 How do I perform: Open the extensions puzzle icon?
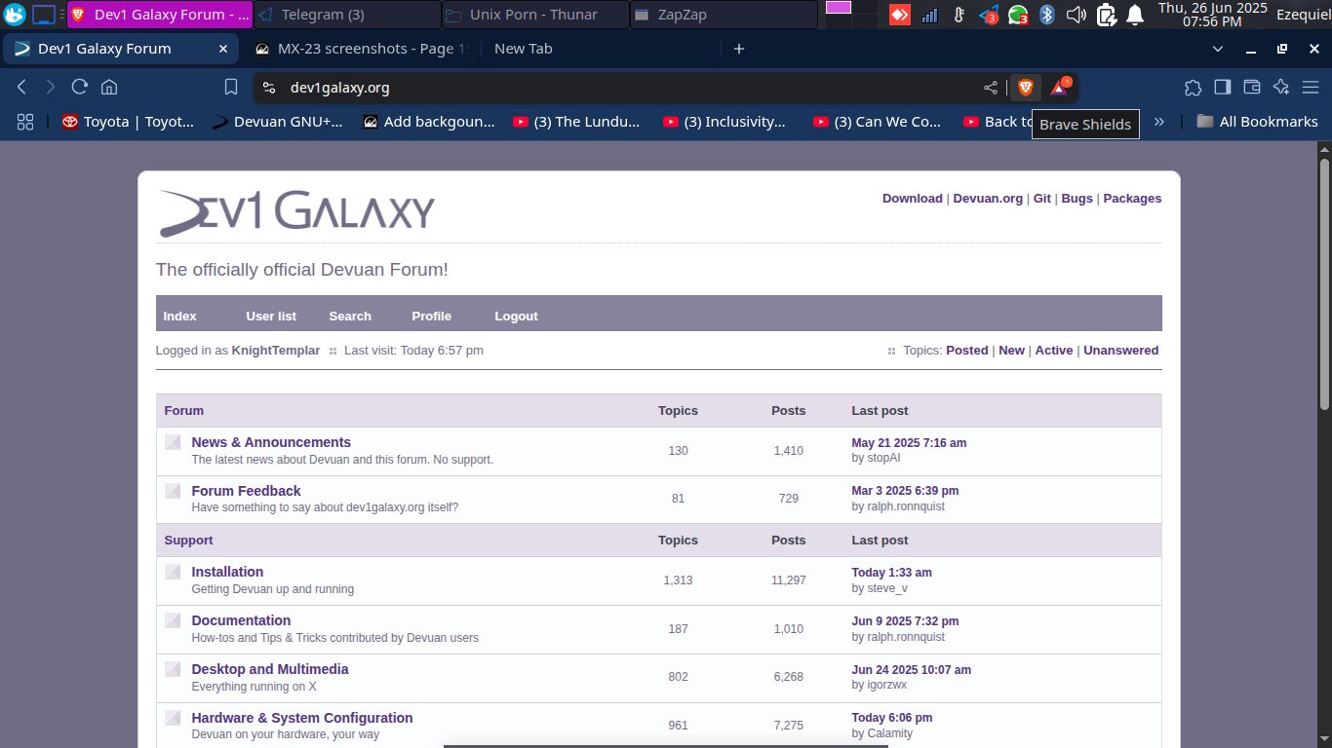pyautogui.click(x=1193, y=87)
